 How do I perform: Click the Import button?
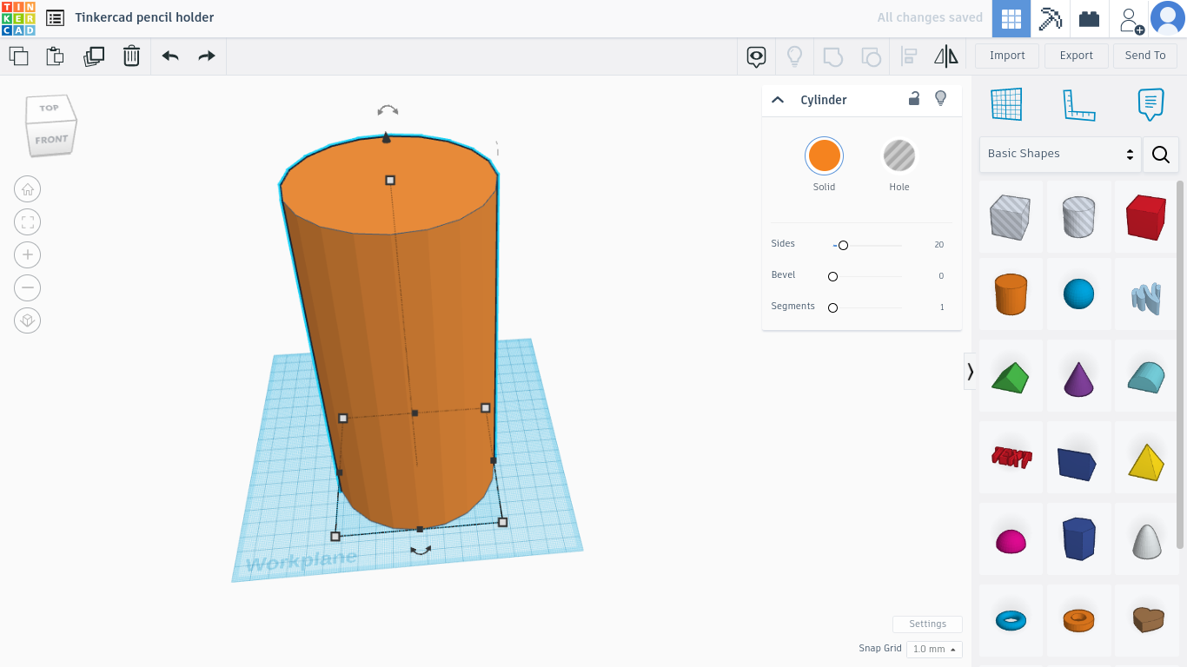[x=1007, y=56]
